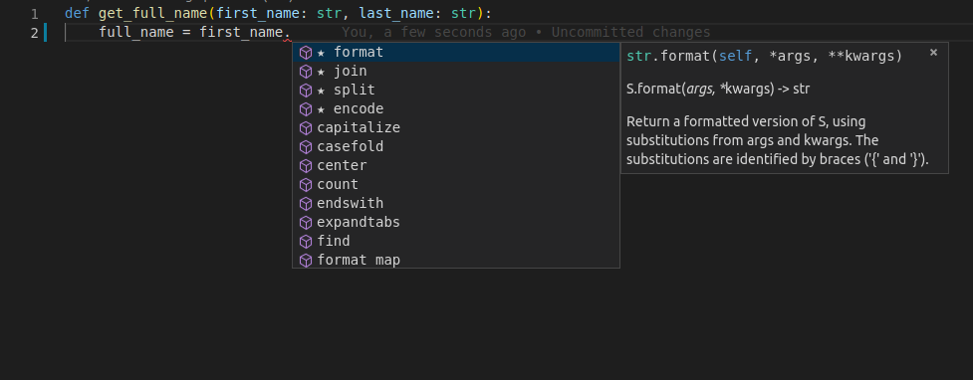
Task: Place cursor on get_full_name function name
Action: tap(152, 14)
